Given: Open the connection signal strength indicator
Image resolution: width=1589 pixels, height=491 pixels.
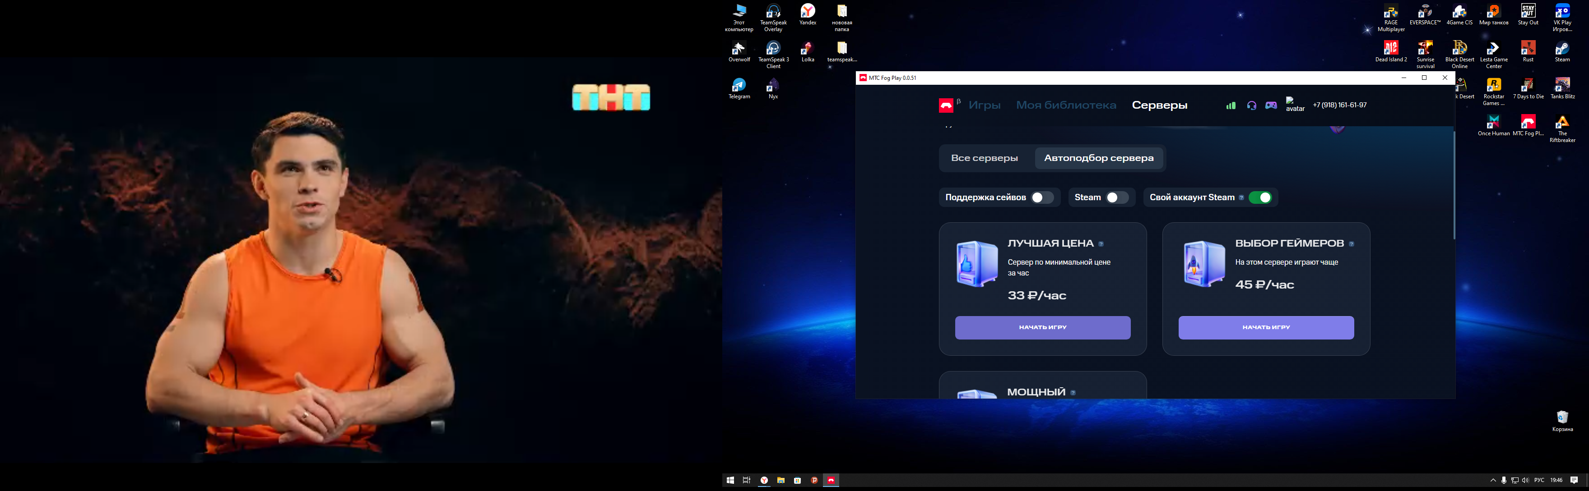Looking at the screenshot, I should (x=1231, y=106).
